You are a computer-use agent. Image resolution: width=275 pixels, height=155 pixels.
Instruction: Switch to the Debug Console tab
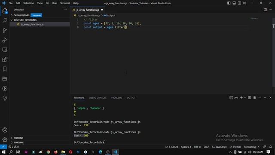pyautogui.click(x=98, y=98)
